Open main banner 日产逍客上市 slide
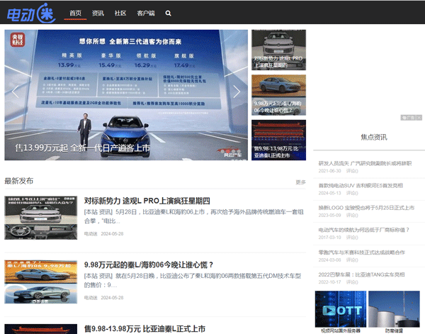 point(126,95)
